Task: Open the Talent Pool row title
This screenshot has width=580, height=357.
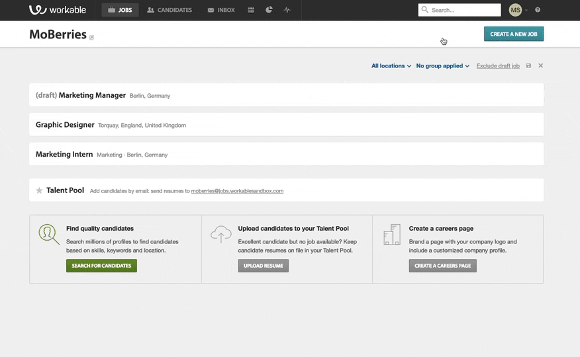Action: click(x=65, y=190)
